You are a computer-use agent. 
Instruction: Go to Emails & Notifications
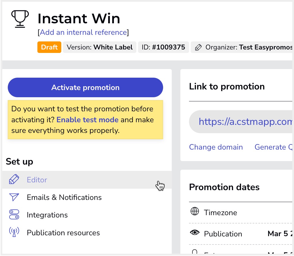tap(64, 197)
